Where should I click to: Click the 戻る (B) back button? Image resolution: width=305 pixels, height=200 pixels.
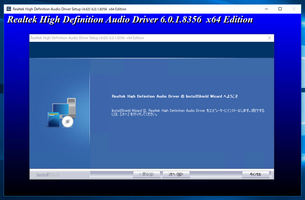[146, 174]
